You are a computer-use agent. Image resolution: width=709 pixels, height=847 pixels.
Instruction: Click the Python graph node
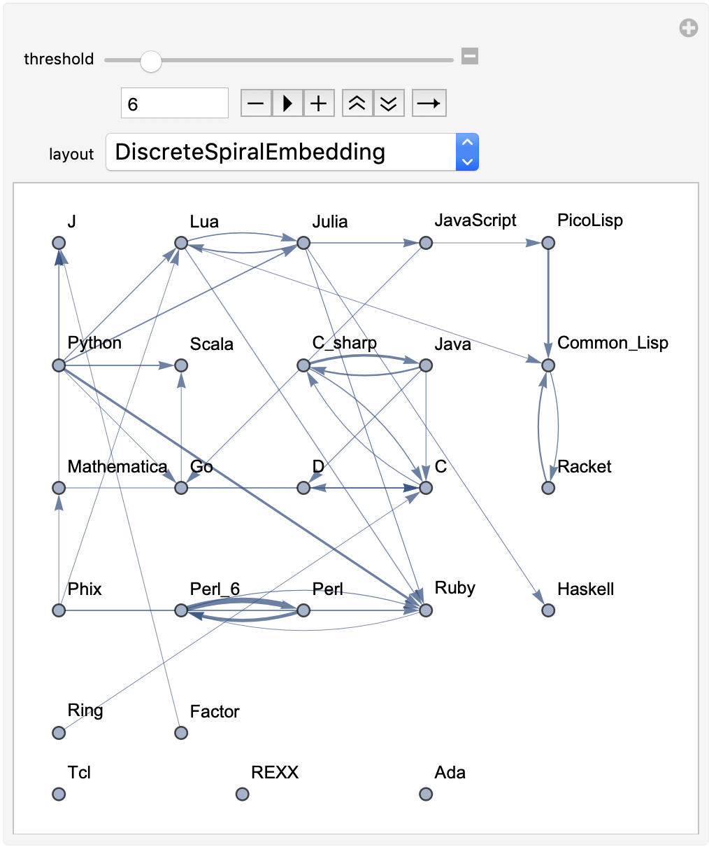59,365
